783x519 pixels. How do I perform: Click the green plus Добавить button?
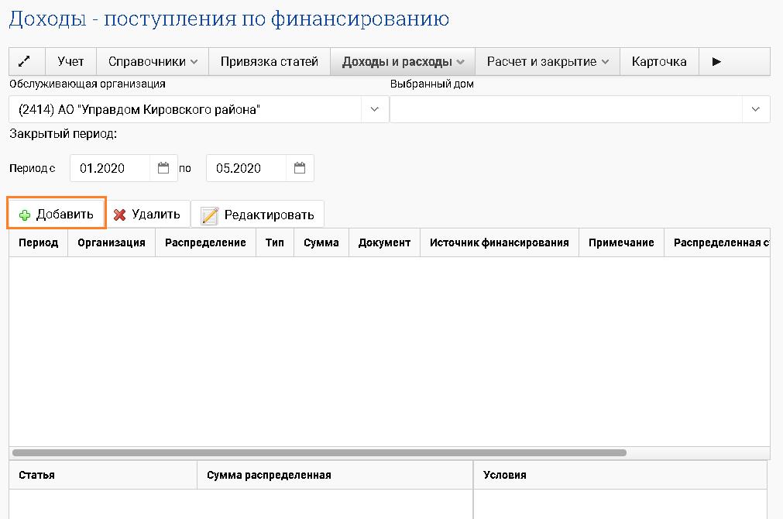(57, 215)
